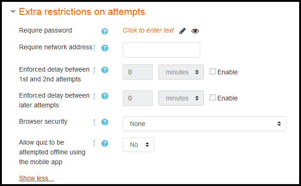
Task: Open the Browser security dropdown showing None
Action: (x=204, y=124)
